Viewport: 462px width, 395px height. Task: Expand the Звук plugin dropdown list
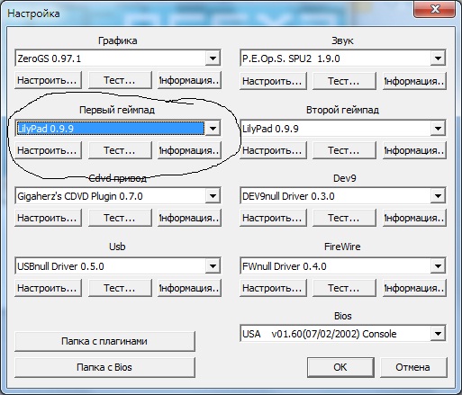pos(438,58)
